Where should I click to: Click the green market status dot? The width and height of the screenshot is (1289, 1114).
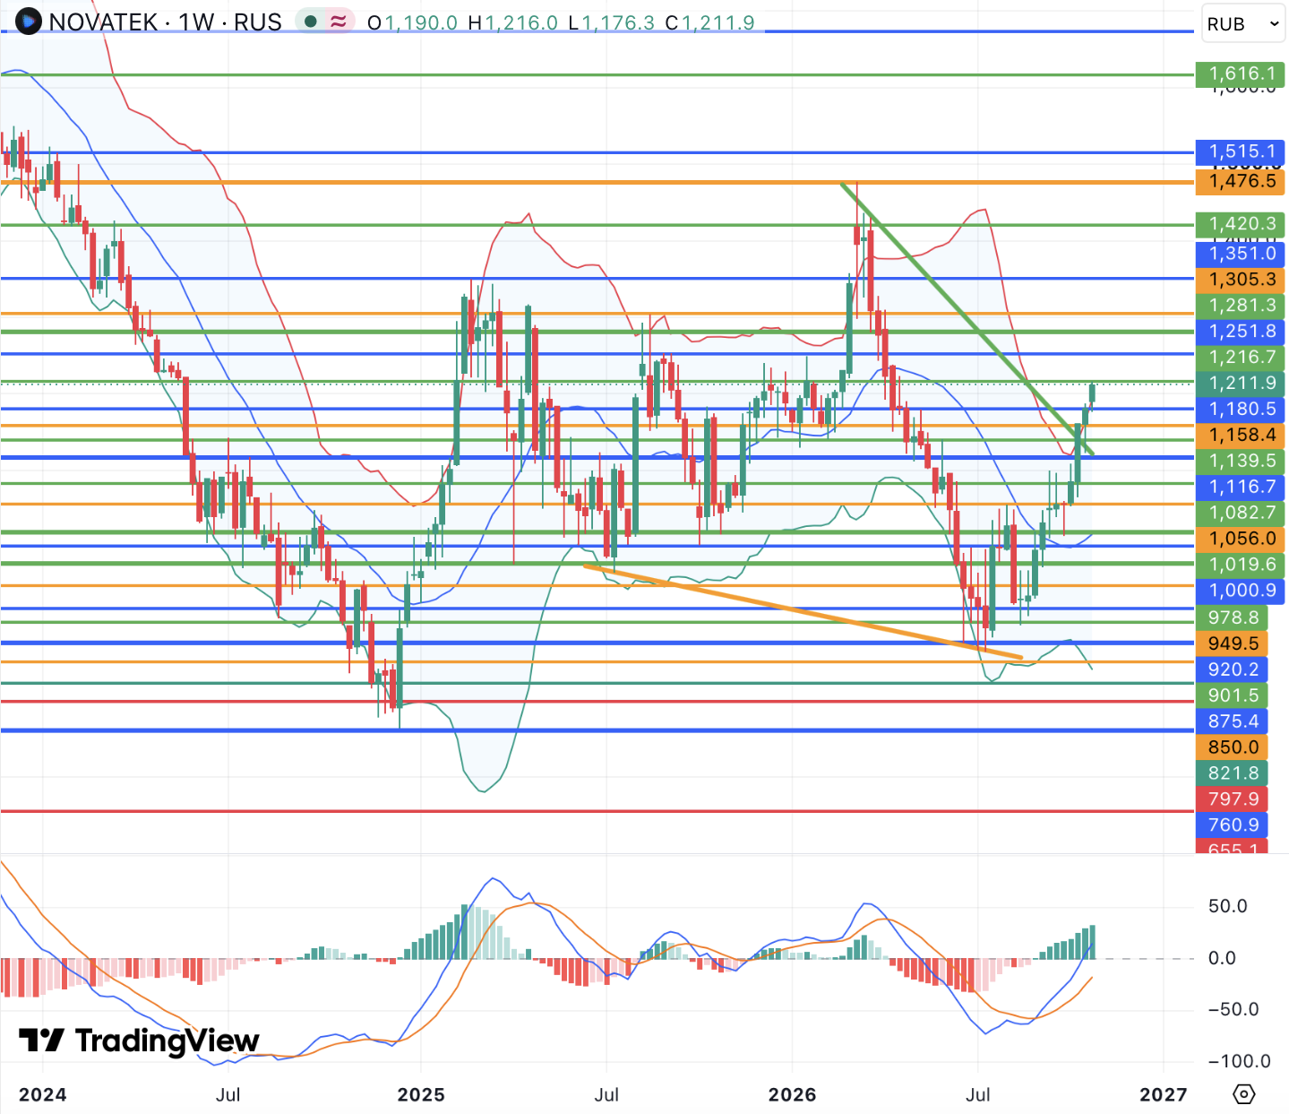[311, 22]
